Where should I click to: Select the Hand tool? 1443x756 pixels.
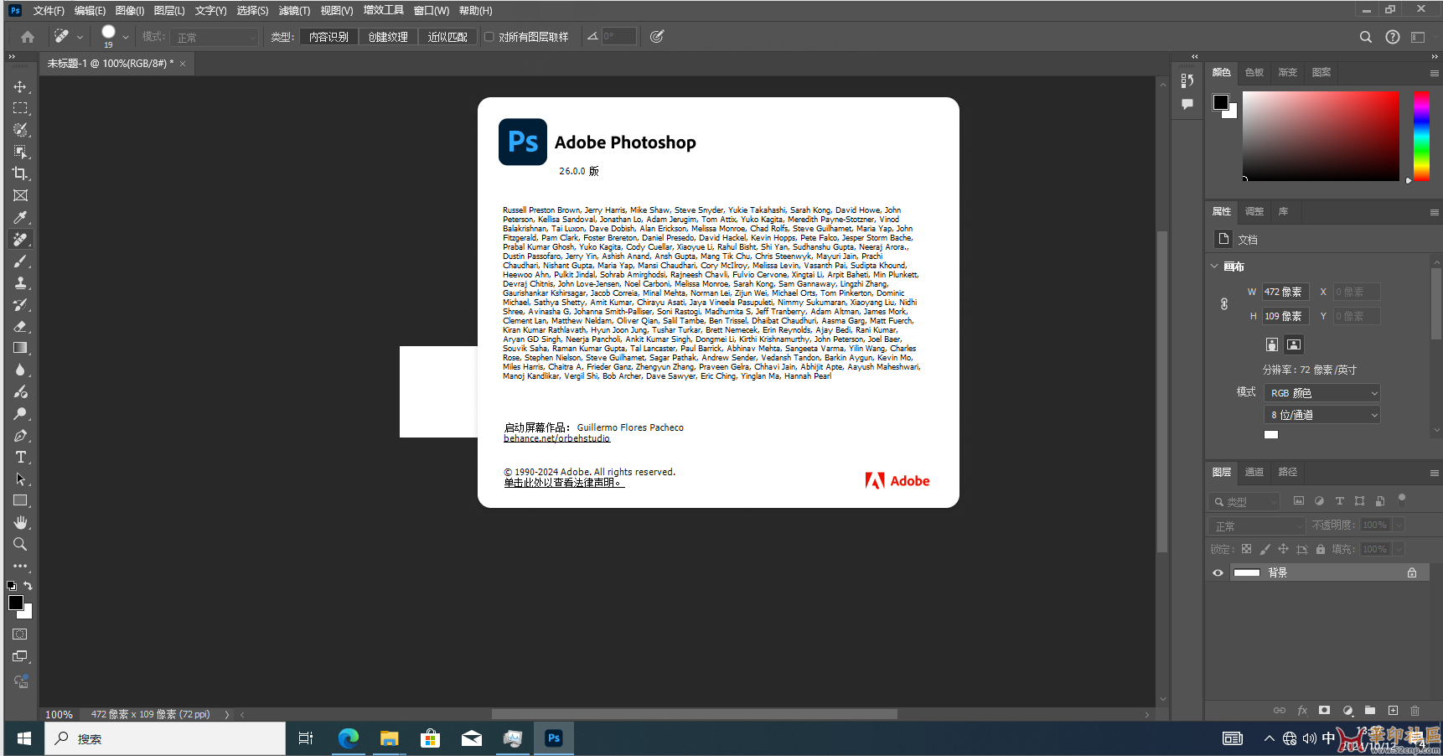tap(20, 522)
